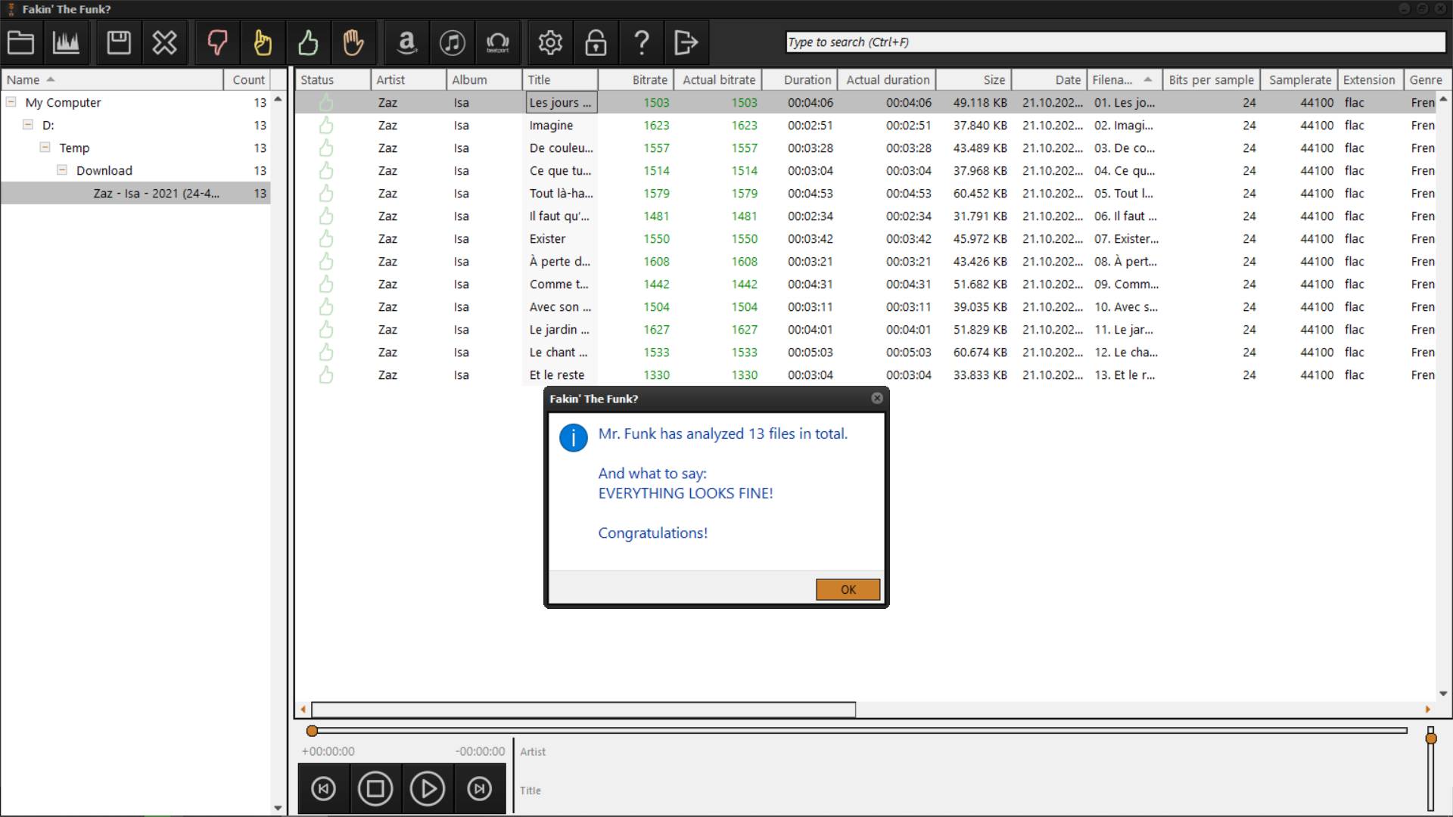The height and width of the screenshot is (817, 1453).
Task: Click down arrow of tree panel scrollbar
Action: [x=278, y=808]
